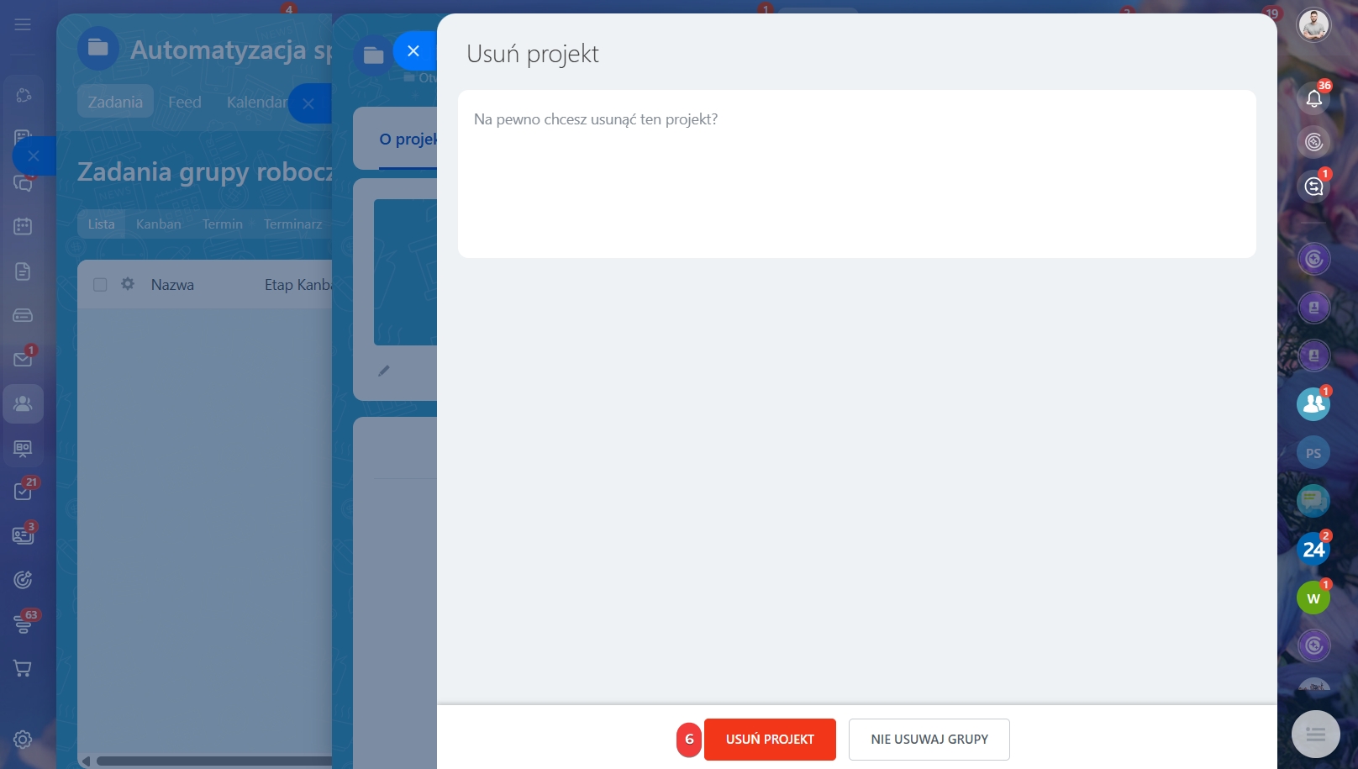Close the leftmost slider panel

click(34, 156)
